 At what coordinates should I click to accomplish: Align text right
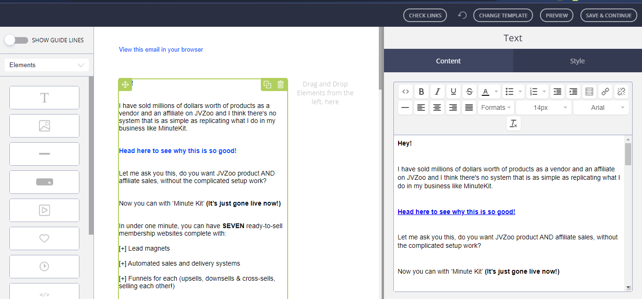coord(453,107)
